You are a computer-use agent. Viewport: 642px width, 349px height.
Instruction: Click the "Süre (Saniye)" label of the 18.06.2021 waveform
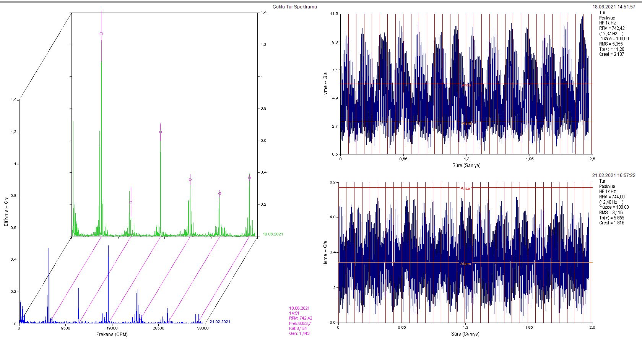[466, 166]
